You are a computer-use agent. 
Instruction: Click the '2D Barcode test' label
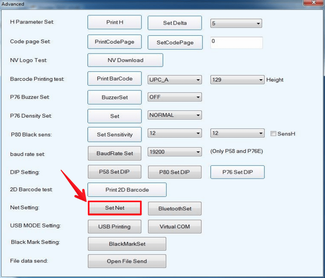pos(31,189)
